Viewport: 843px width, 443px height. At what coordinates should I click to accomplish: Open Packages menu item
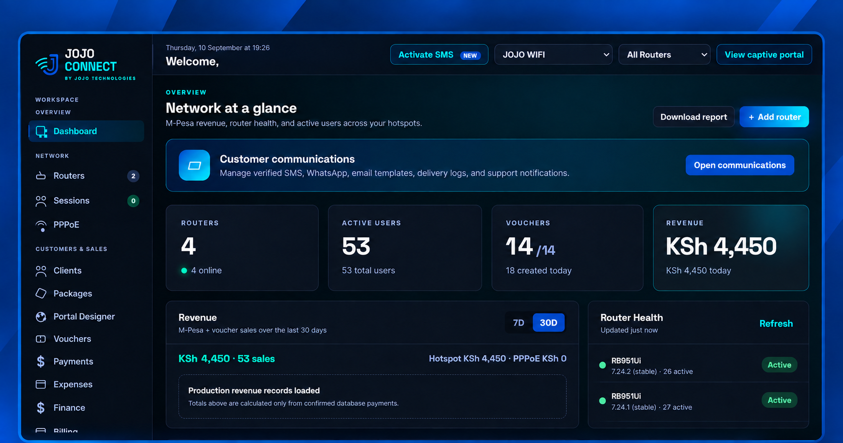pos(86,293)
